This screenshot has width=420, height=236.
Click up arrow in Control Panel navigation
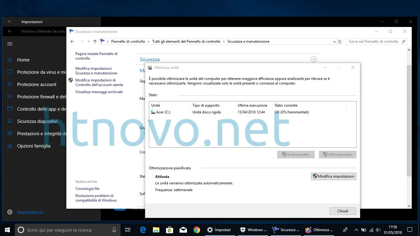click(95, 41)
